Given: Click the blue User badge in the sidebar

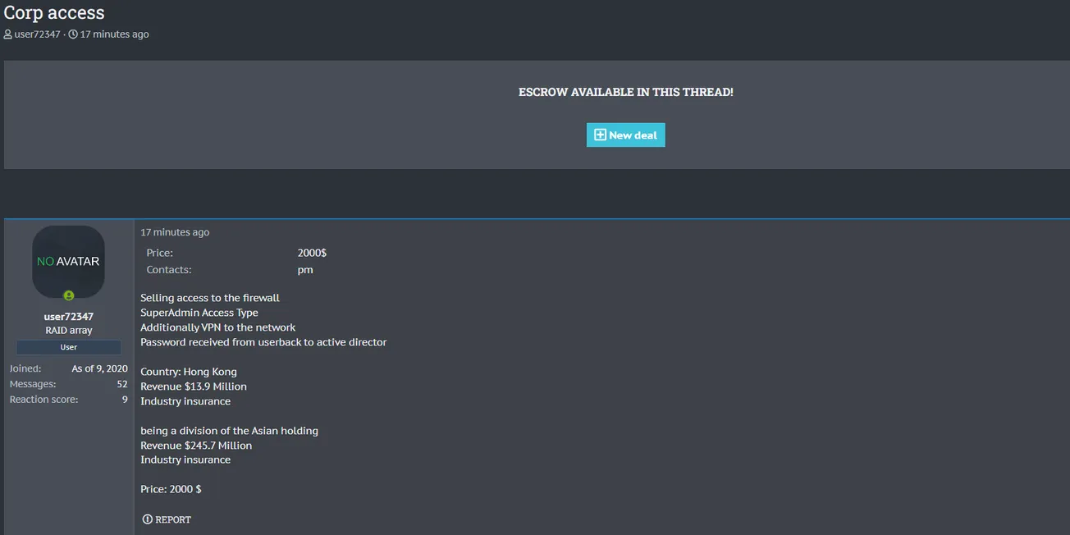Looking at the screenshot, I should 68,347.
